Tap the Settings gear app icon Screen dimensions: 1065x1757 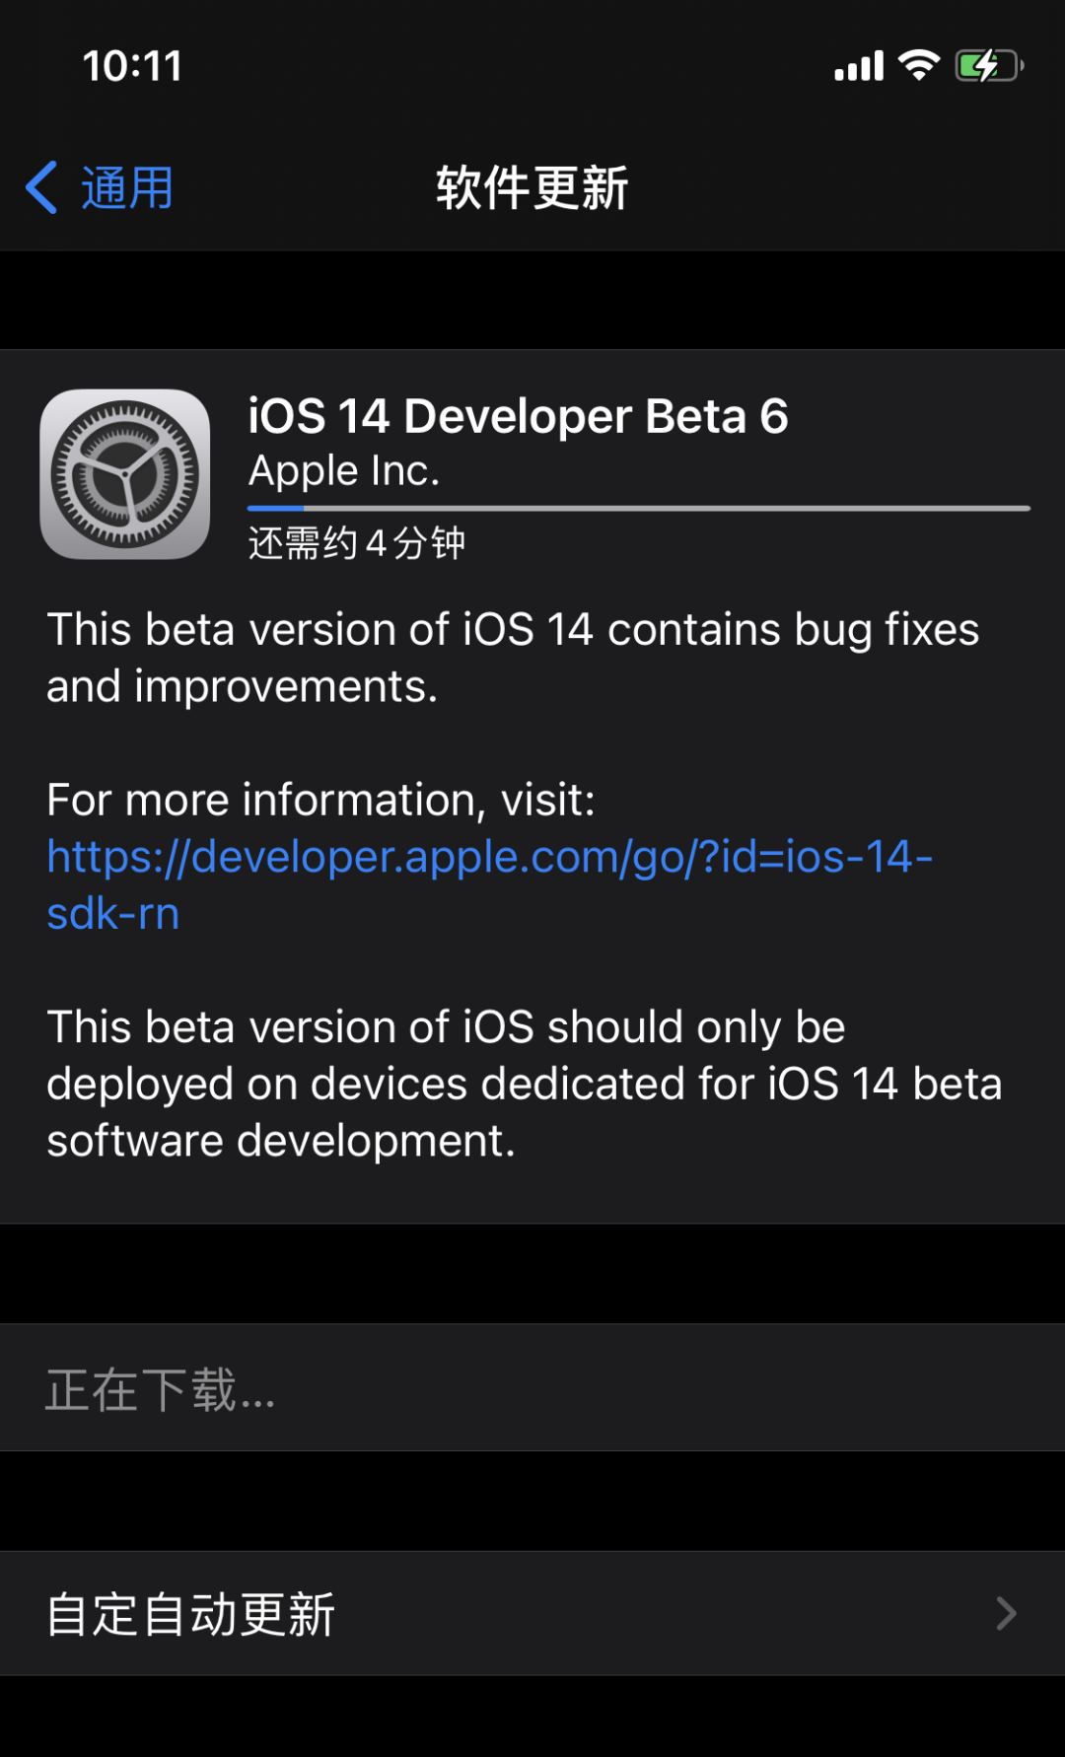[x=125, y=474]
